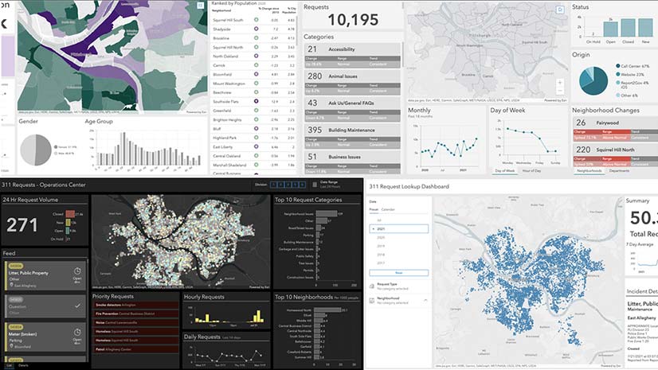Open the Request Type category selector
Viewport: 658px width, 370px height.
pos(398,286)
